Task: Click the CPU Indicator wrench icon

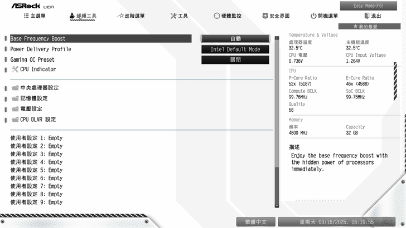Action: 14,69
